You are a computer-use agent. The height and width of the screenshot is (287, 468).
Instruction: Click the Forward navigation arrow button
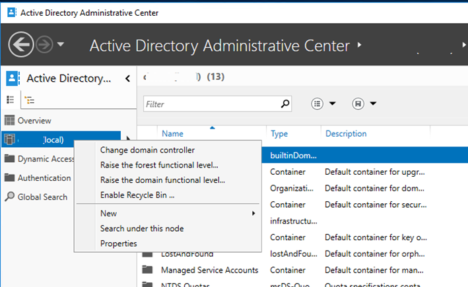tap(44, 44)
